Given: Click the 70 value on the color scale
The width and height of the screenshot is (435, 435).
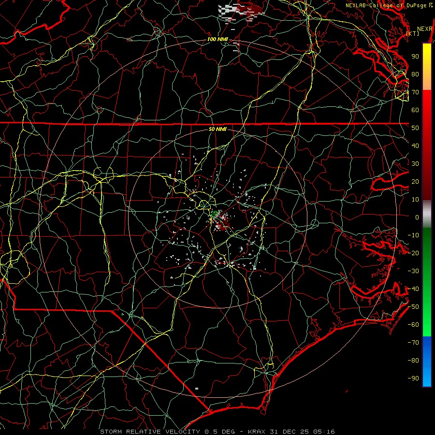Looking at the screenshot, I should pyautogui.click(x=415, y=92).
